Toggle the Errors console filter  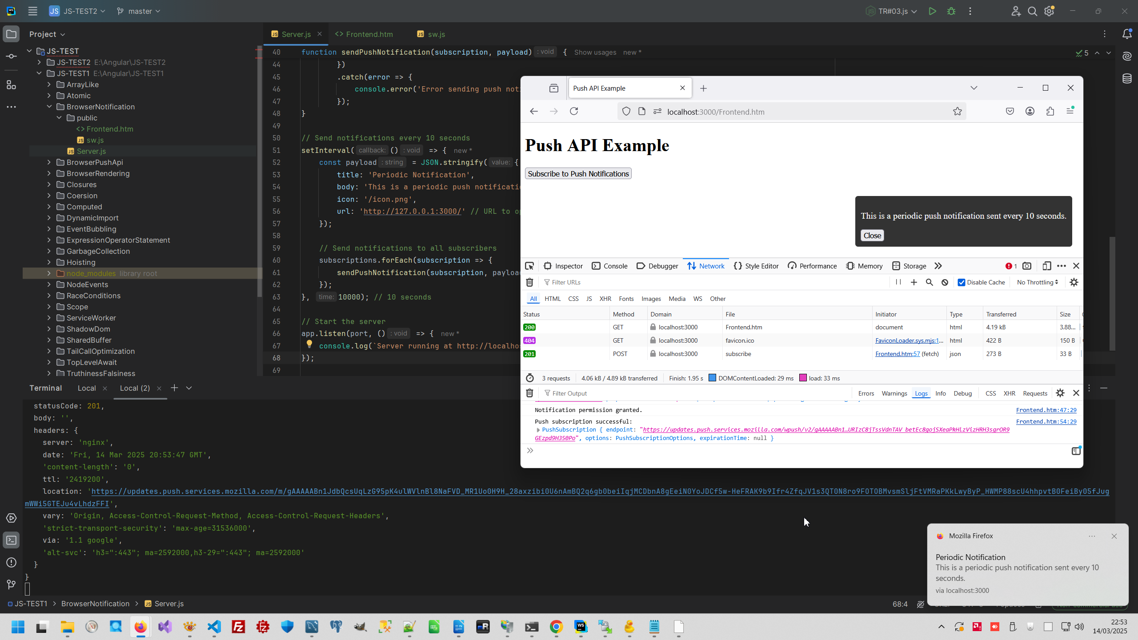point(866,393)
